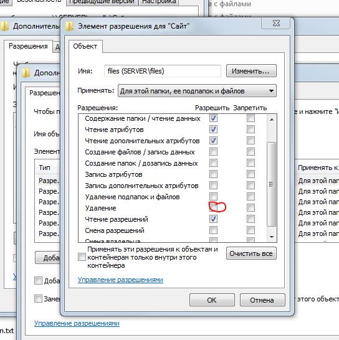The width and height of the screenshot is (339, 340).
Task: Deny "Создание папок / дозапись данных"
Action: (251, 163)
